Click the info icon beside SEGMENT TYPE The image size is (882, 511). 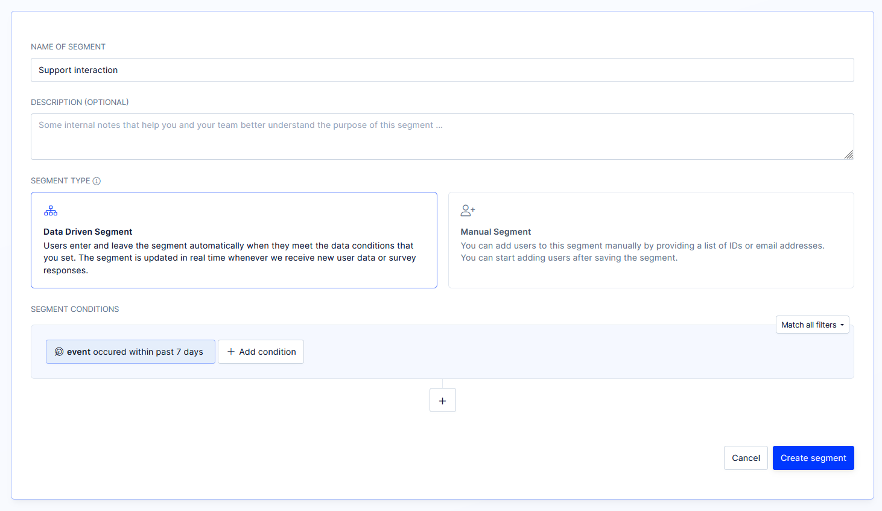(x=97, y=180)
